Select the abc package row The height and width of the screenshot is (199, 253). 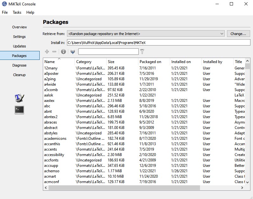click(x=144, y=106)
